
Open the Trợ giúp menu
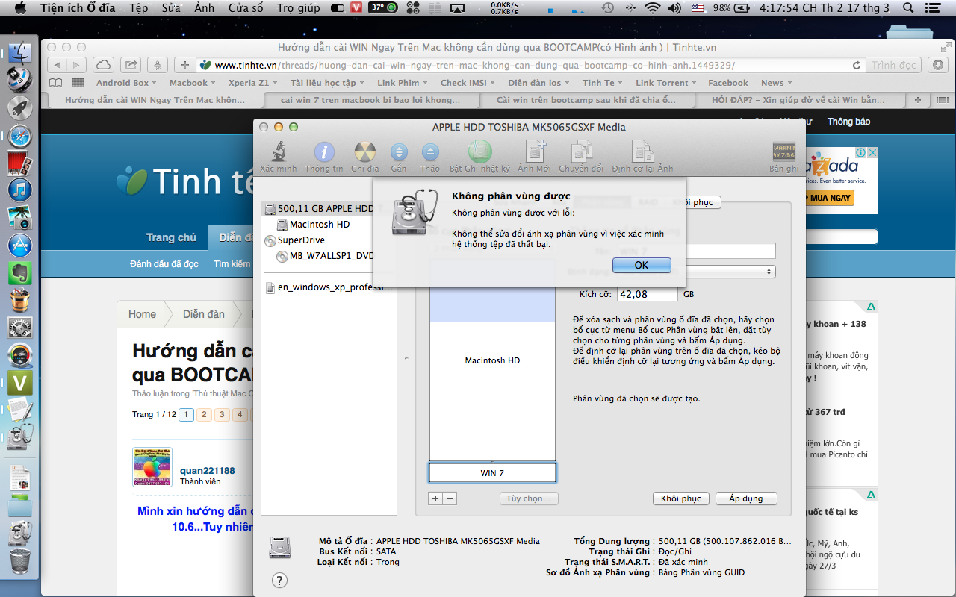click(x=298, y=8)
